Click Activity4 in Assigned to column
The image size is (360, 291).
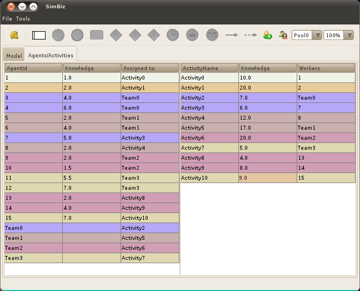[x=150, y=148]
